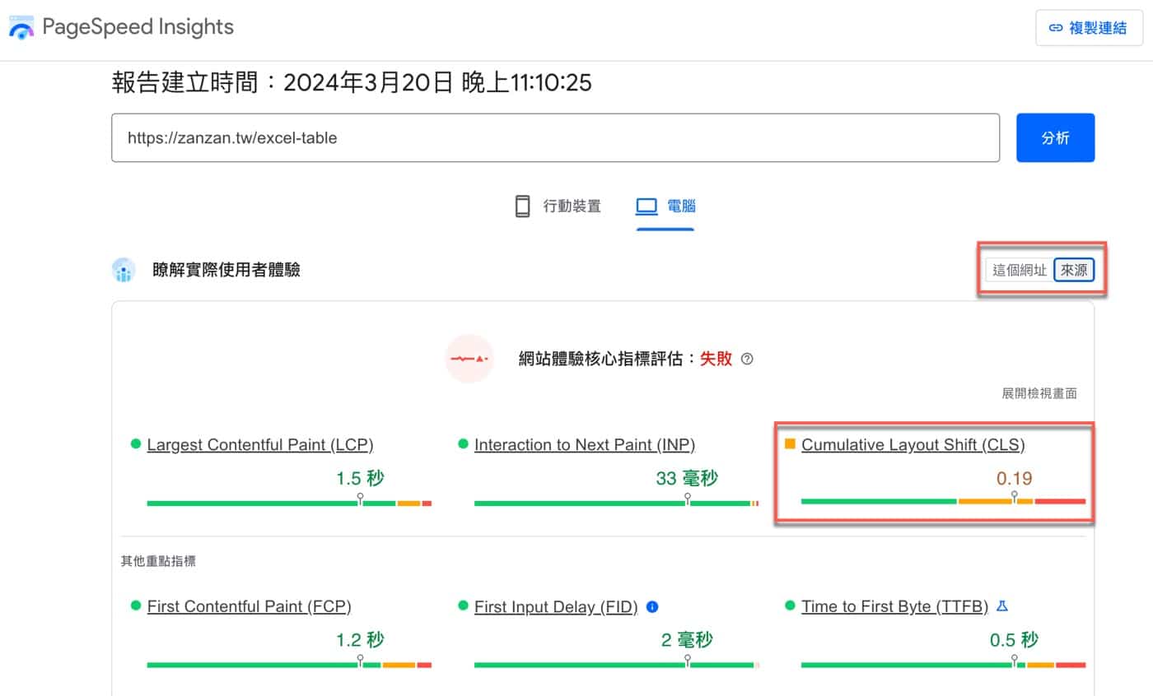This screenshot has width=1153, height=696.
Task: Click the 複製連結 button
Action: pyautogui.click(x=1089, y=28)
